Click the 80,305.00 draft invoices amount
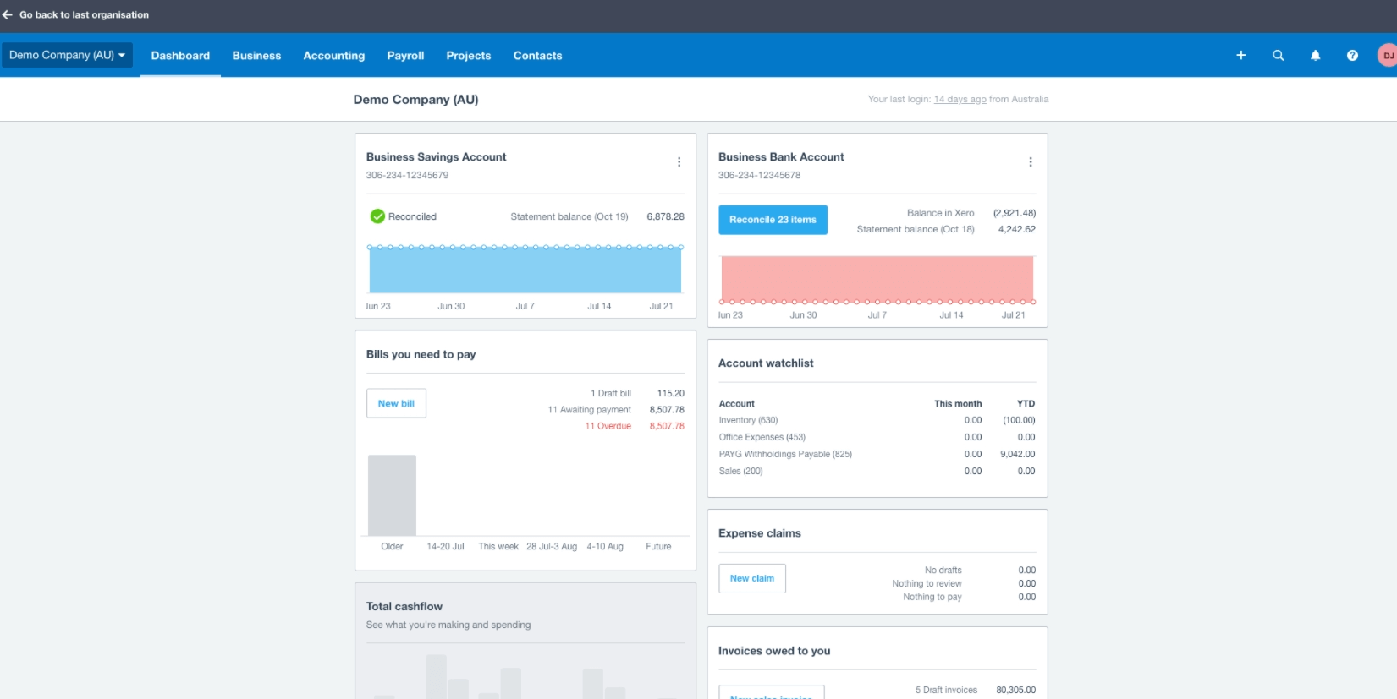Screen dimensions: 1397x699 [x=1015, y=691]
